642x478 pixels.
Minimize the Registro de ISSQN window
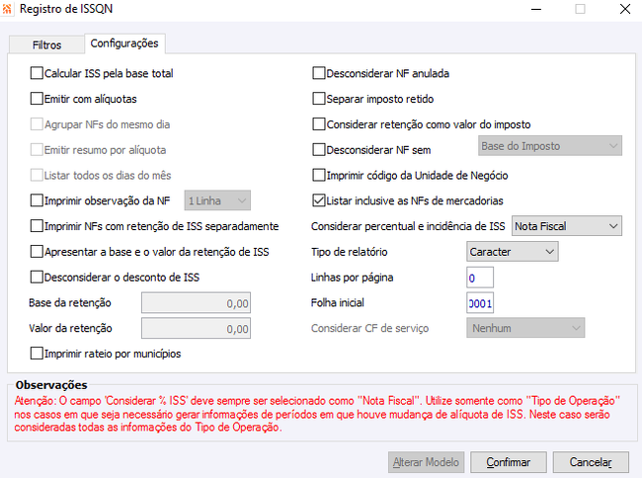pos(536,9)
